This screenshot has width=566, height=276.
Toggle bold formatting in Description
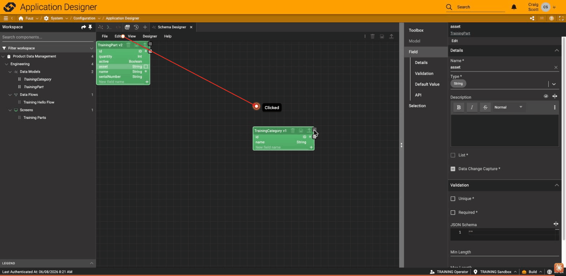tap(459, 107)
